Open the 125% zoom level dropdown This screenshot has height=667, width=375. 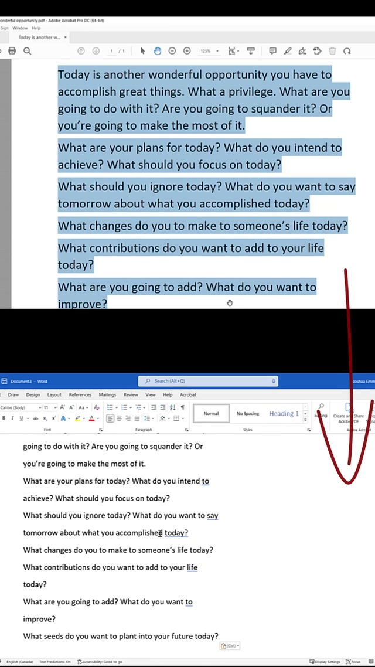[x=209, y=51]
